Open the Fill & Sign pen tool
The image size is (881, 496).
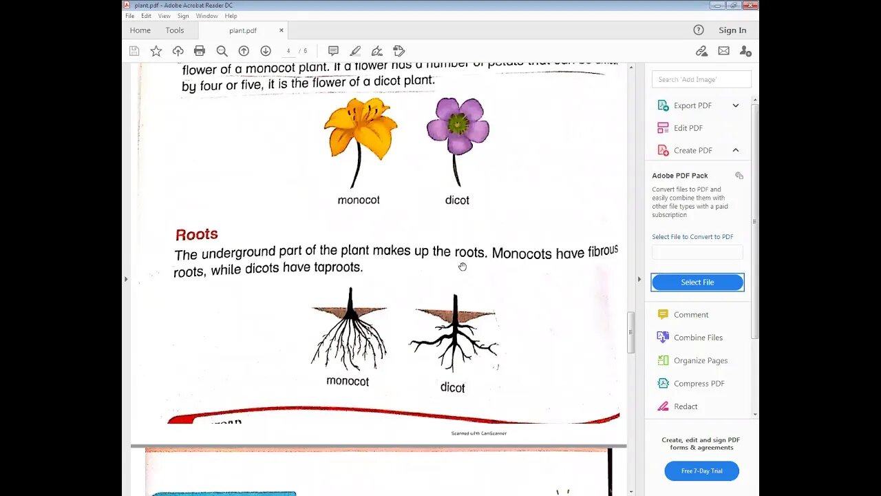pyautogui.click(x=377, y=51)
